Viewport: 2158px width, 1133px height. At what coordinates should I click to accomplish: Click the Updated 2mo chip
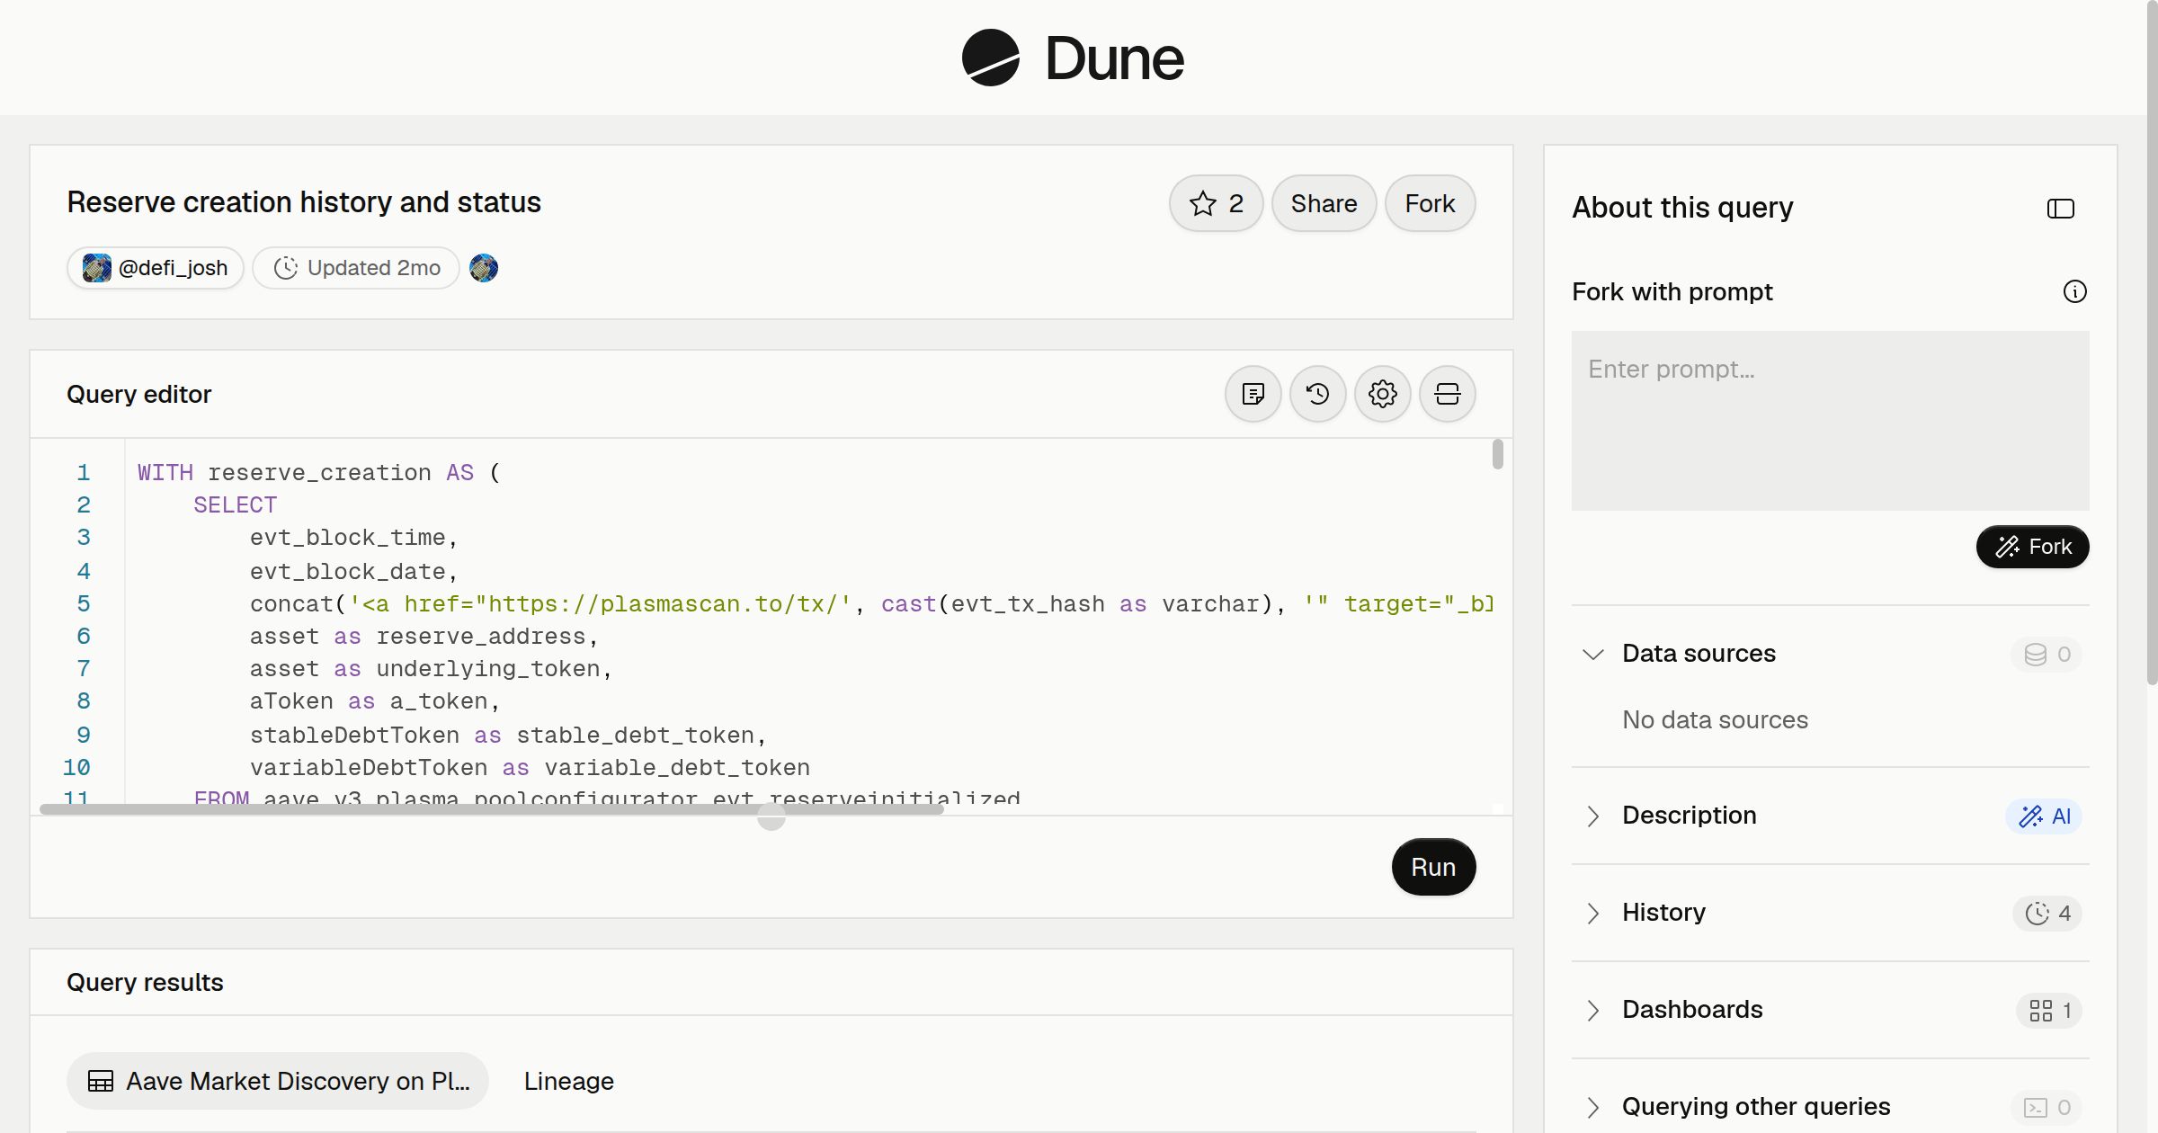pos(356,268)
